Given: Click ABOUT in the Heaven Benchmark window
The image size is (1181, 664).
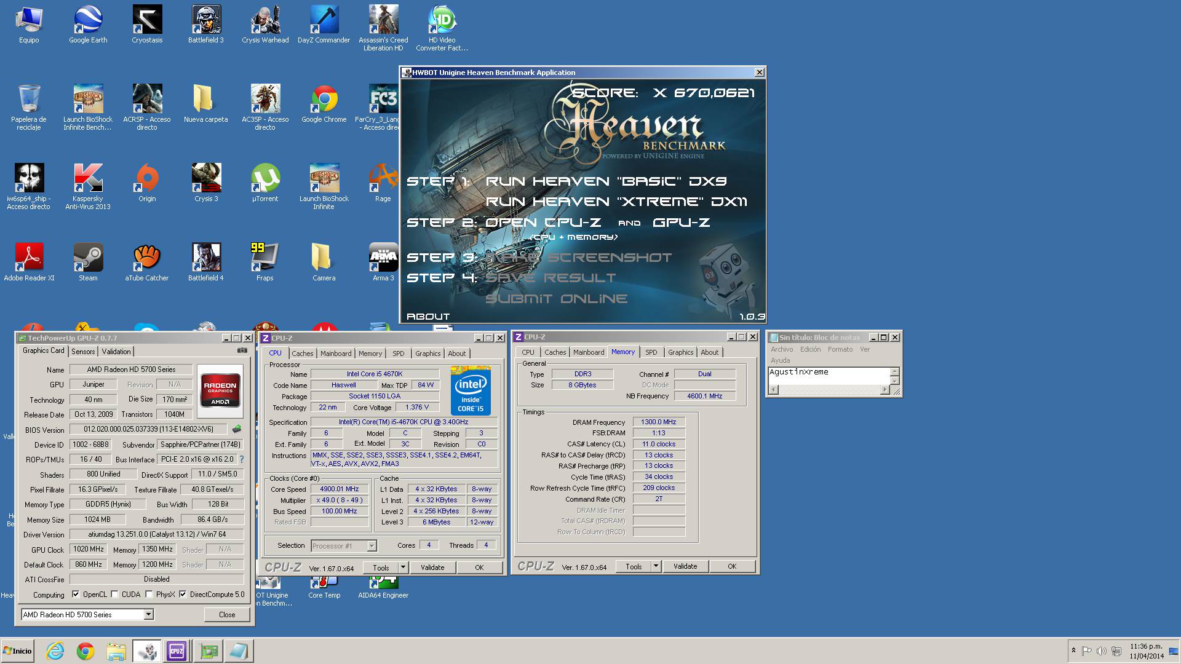Looking at the screenshot, I should 428,317.
